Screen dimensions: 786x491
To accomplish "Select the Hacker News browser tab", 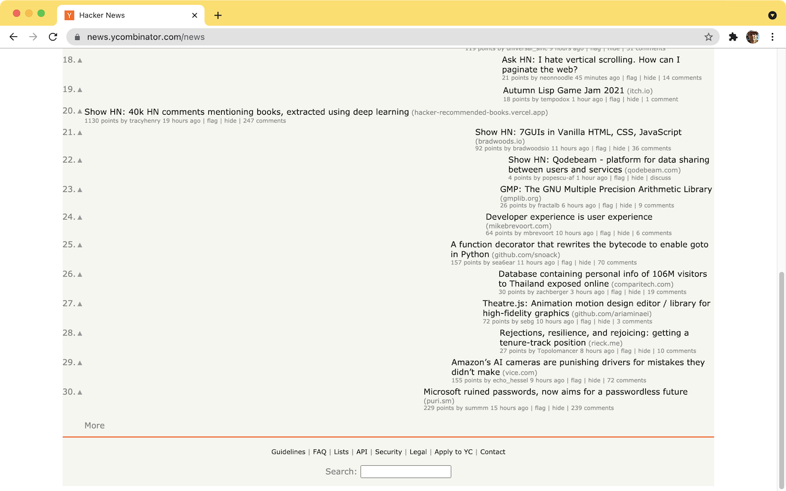I will 131,15.
